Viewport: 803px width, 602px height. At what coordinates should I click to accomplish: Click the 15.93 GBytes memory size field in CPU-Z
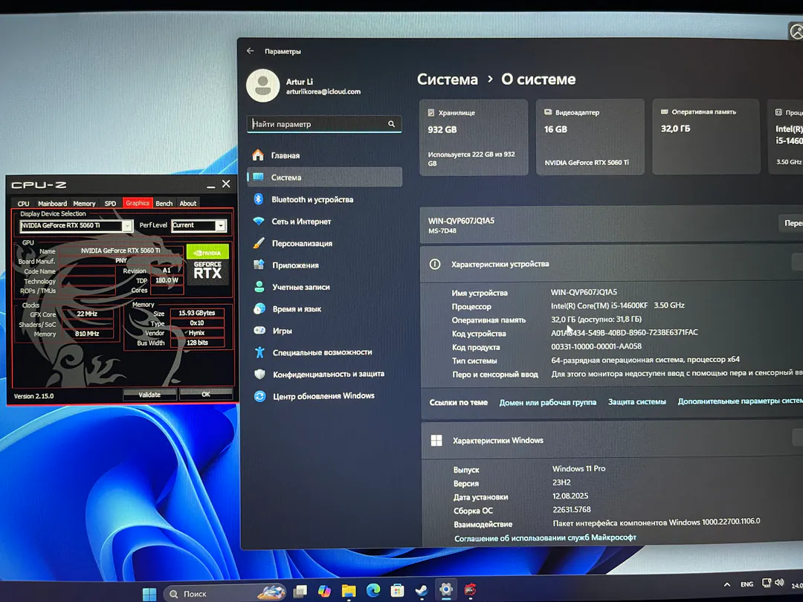[197, 313]
